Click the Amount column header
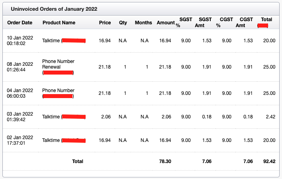This screenshot has height=179, width=282. click(x=166, y=23)
